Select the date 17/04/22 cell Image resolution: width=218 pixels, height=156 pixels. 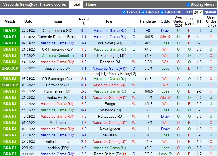tap(28, 37)
